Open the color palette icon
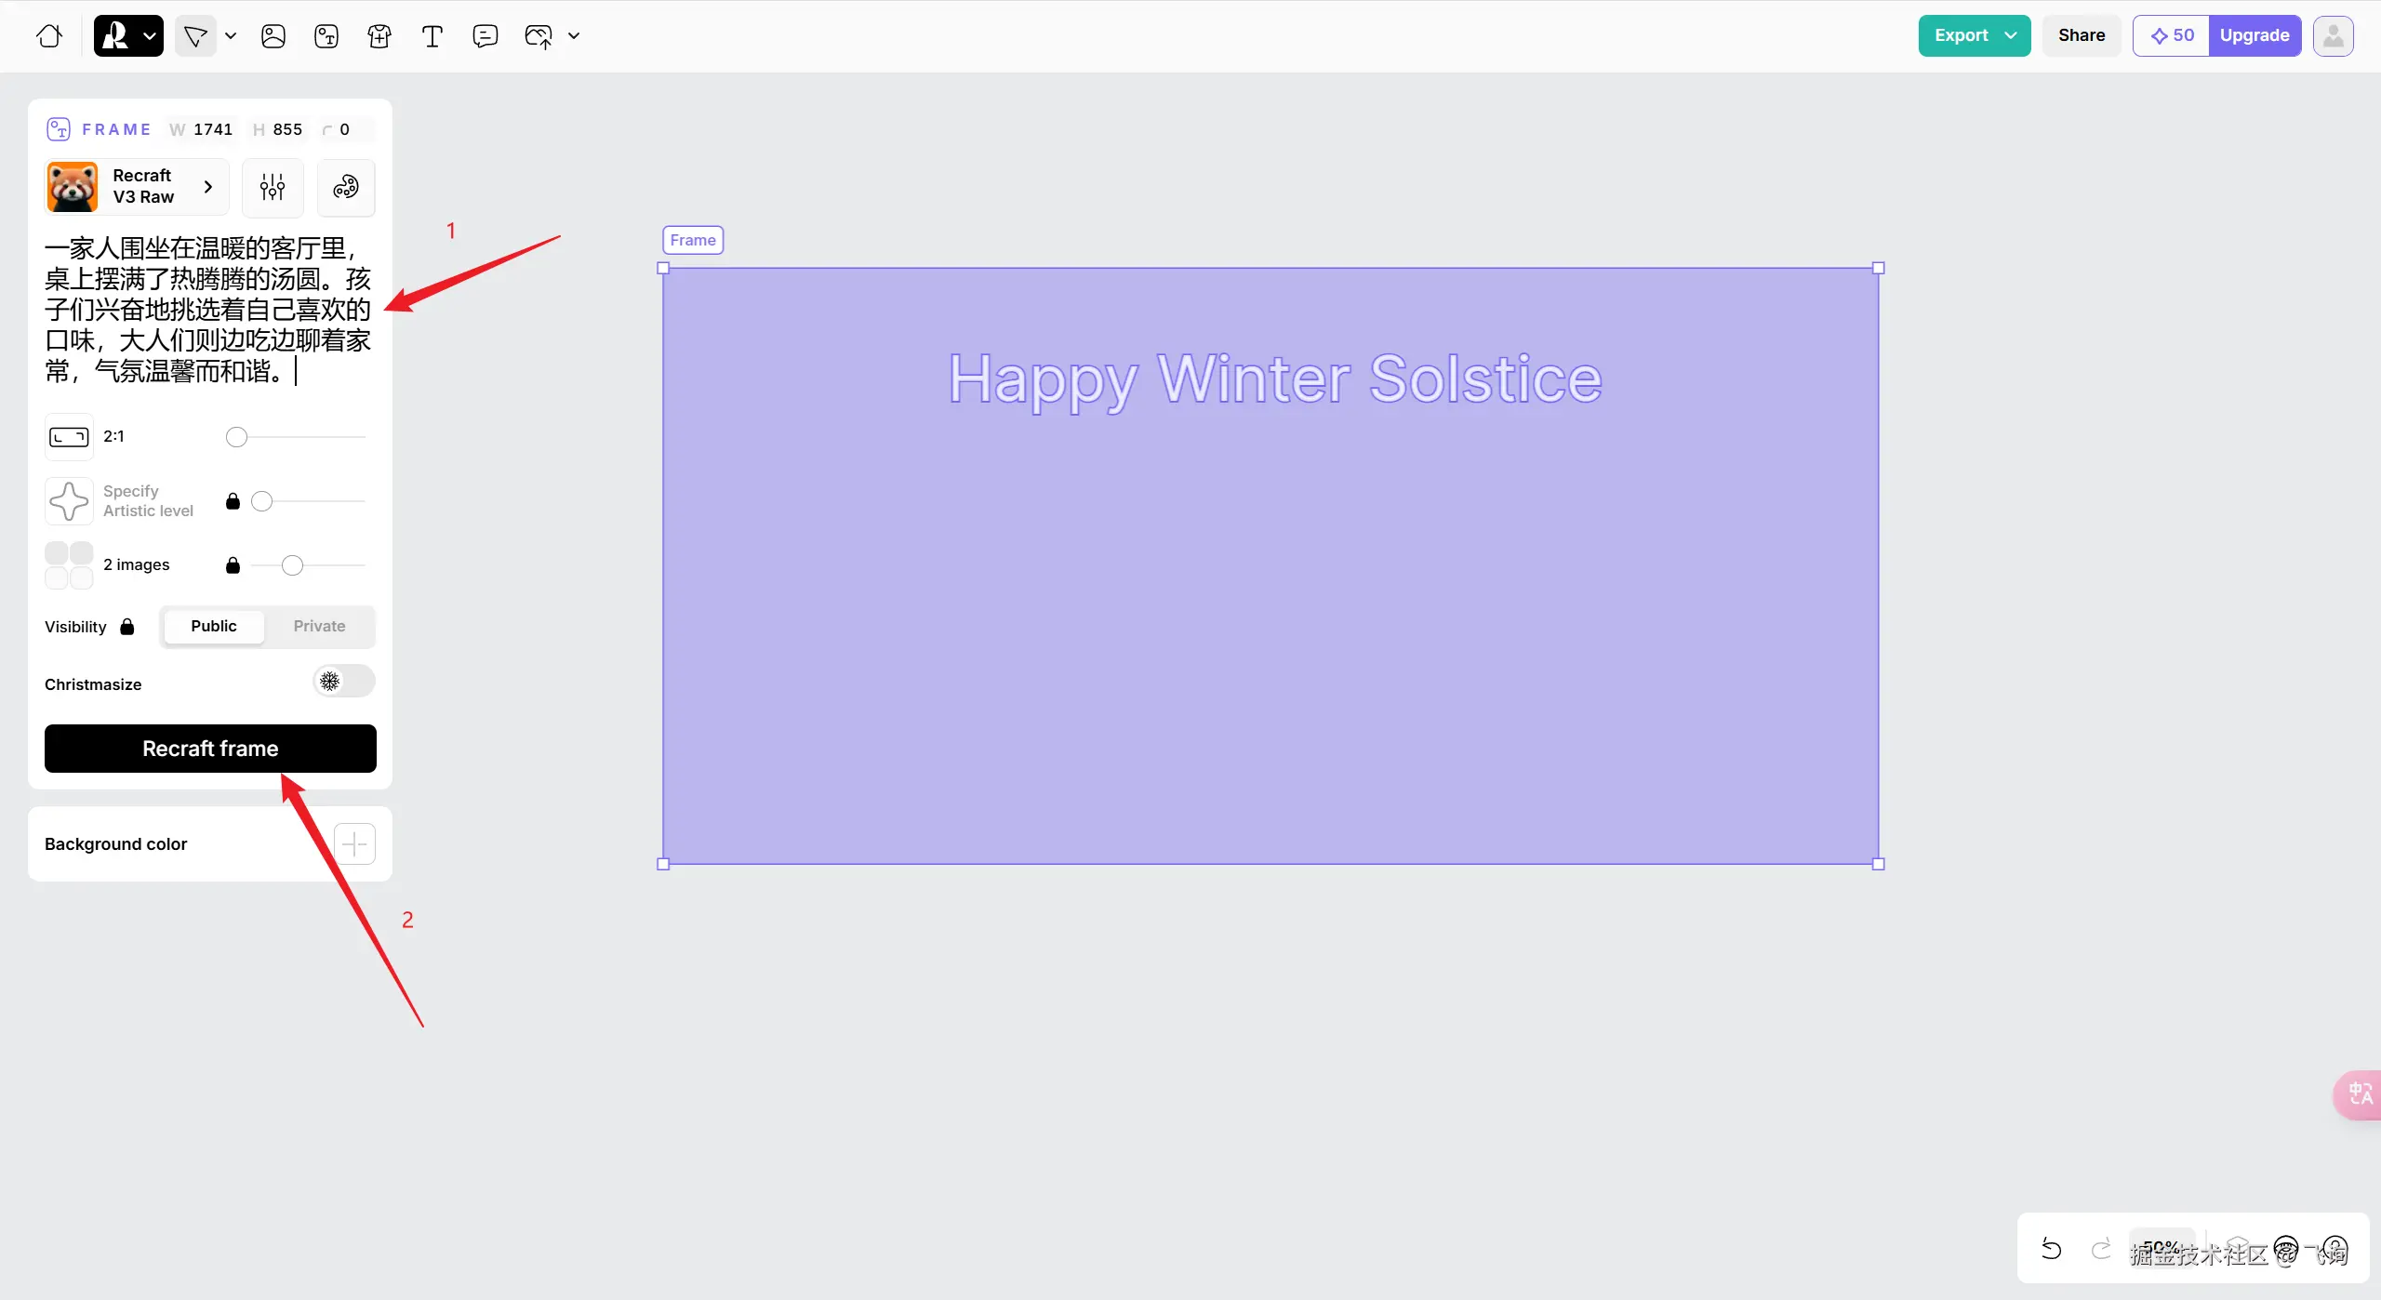 tap(346, 187)
